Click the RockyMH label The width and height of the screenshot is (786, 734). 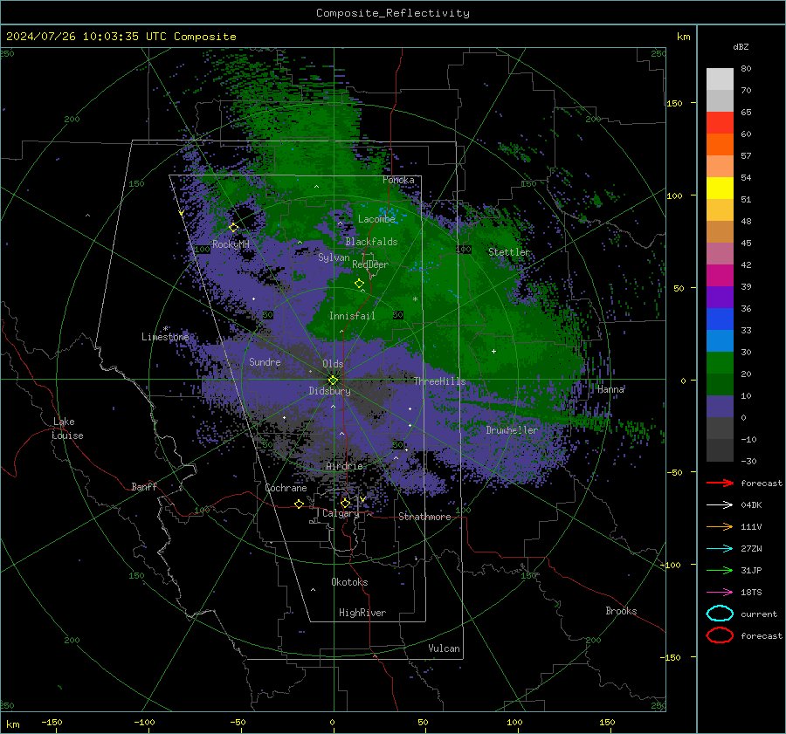coord(231,244)
